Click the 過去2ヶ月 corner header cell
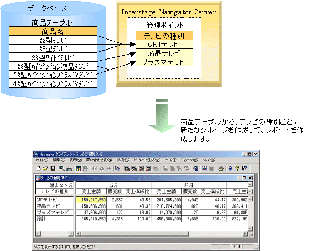This screenshot has width=315, height=251. (x=55, y=185)
